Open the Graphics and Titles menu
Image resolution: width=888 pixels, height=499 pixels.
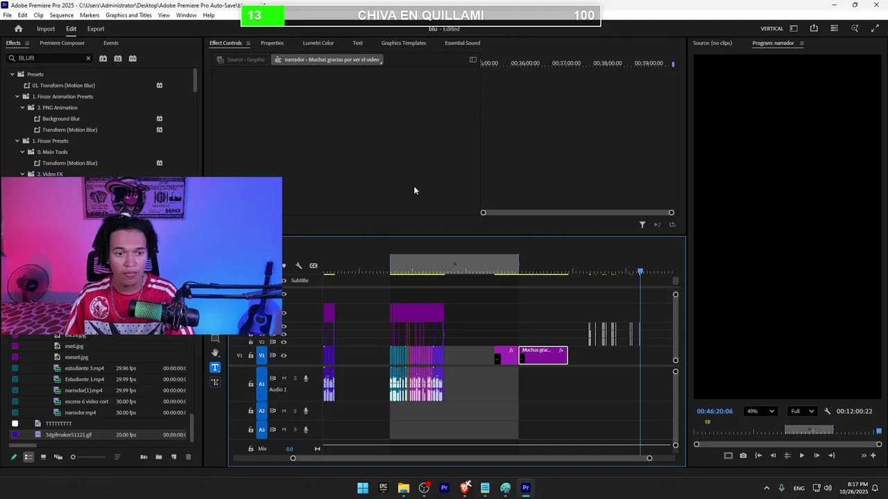coord(129,15)
